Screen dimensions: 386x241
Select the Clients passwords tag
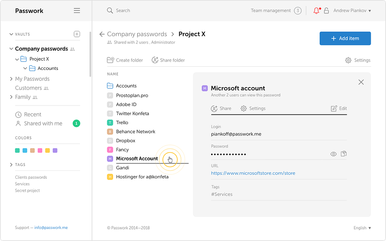(31, 177)
